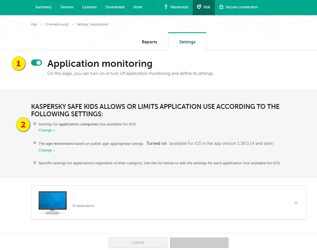Open the Summary menu item

(43, 7)
